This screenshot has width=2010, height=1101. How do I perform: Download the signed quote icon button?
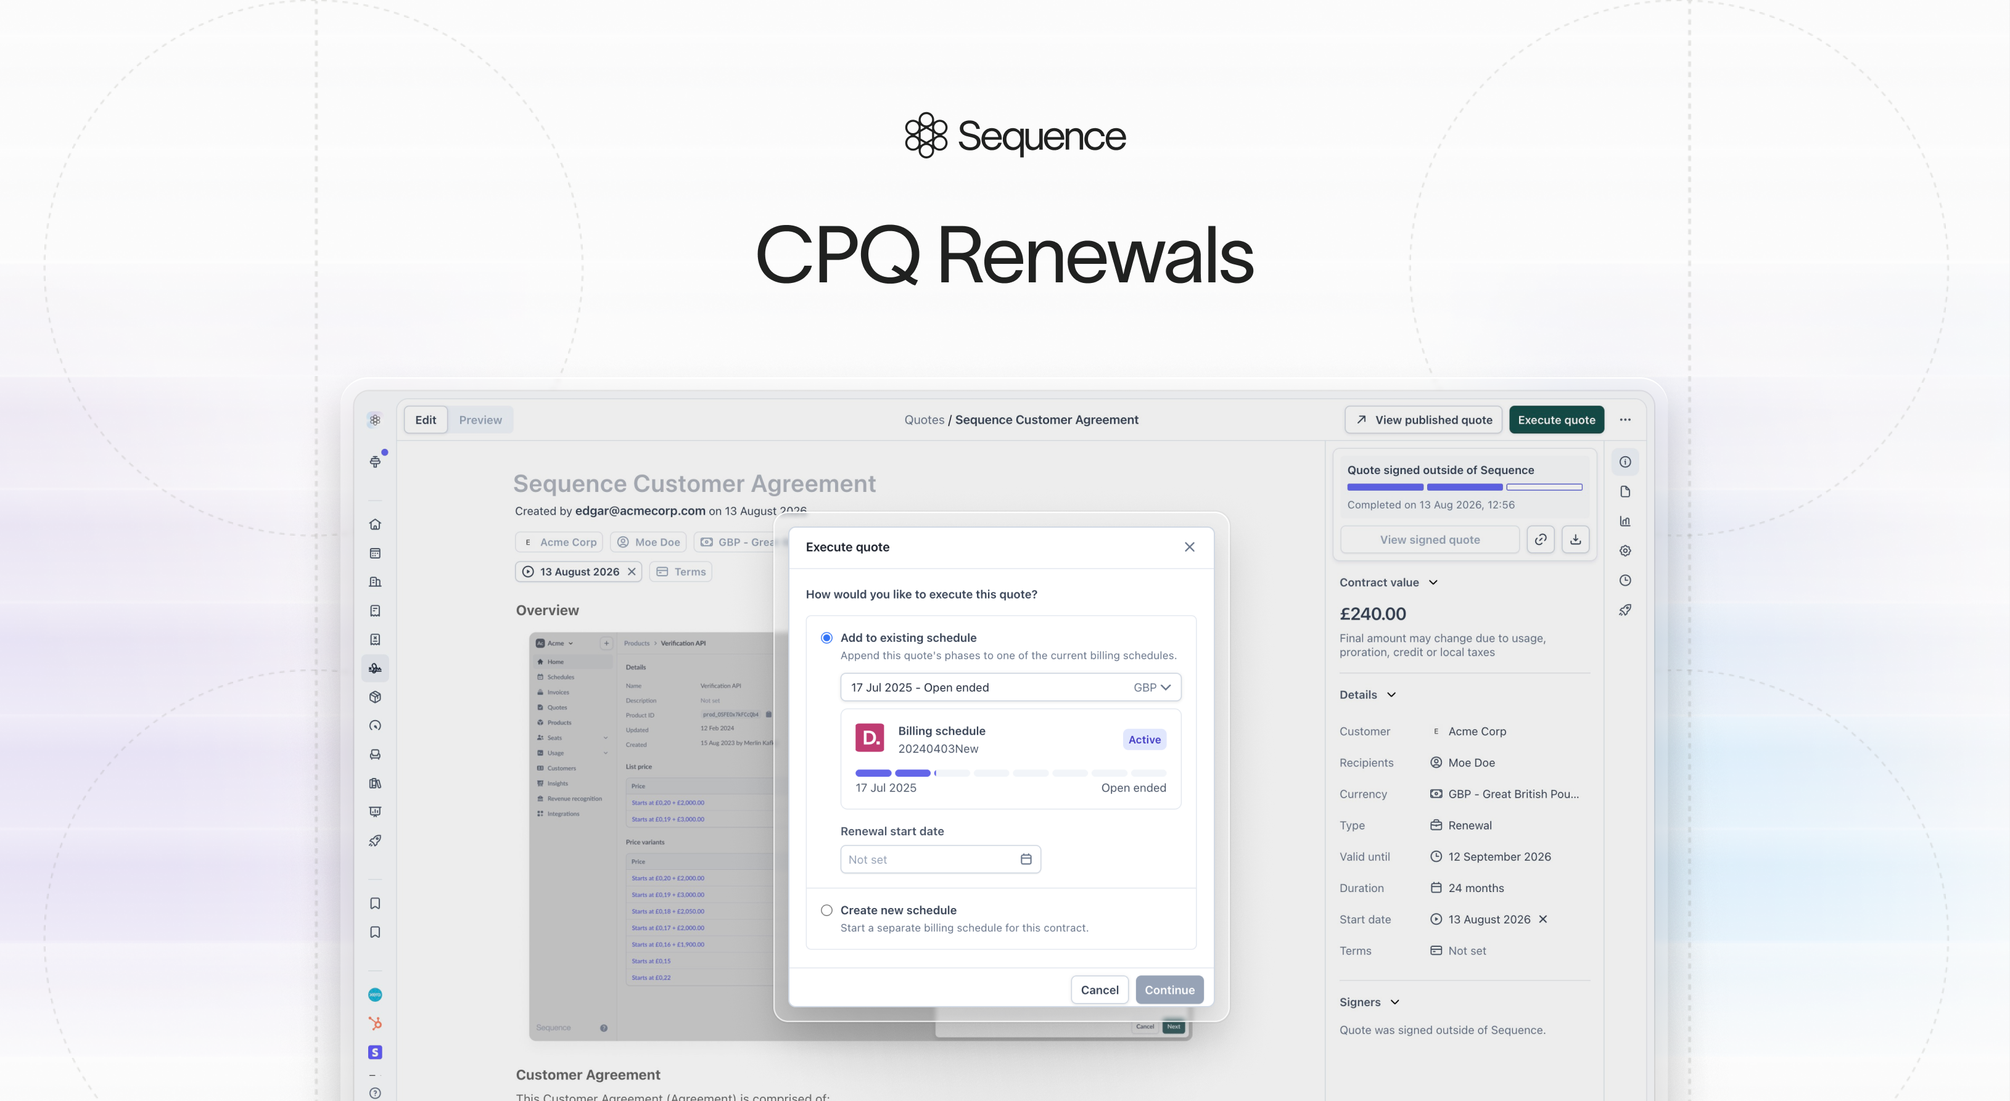(x=1576, y=539)
